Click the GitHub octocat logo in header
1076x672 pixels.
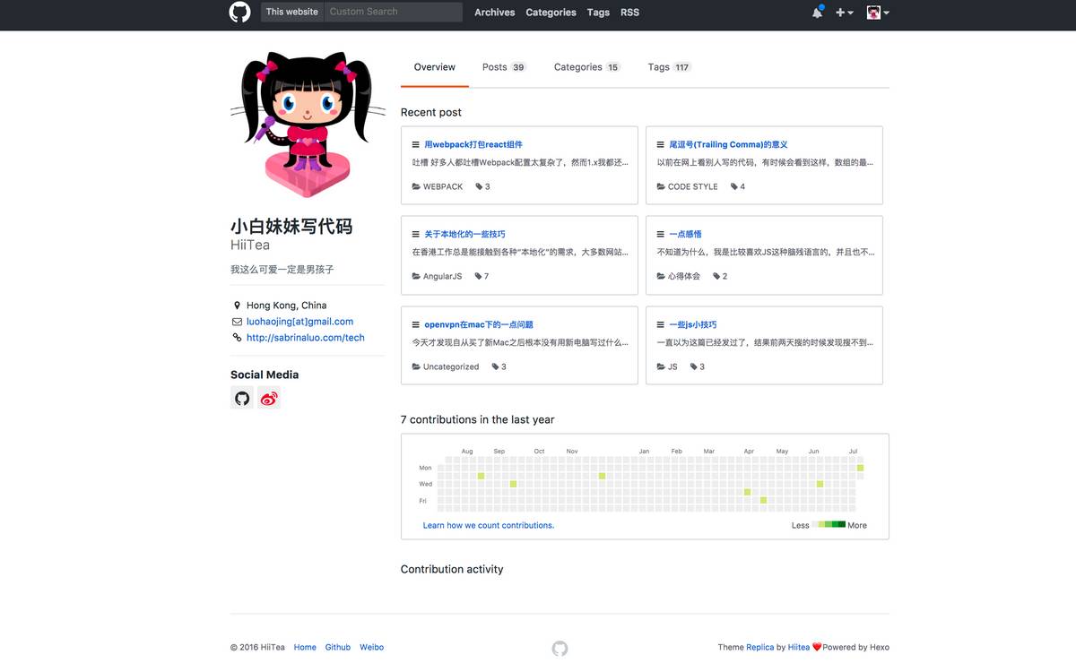[239, 13]
